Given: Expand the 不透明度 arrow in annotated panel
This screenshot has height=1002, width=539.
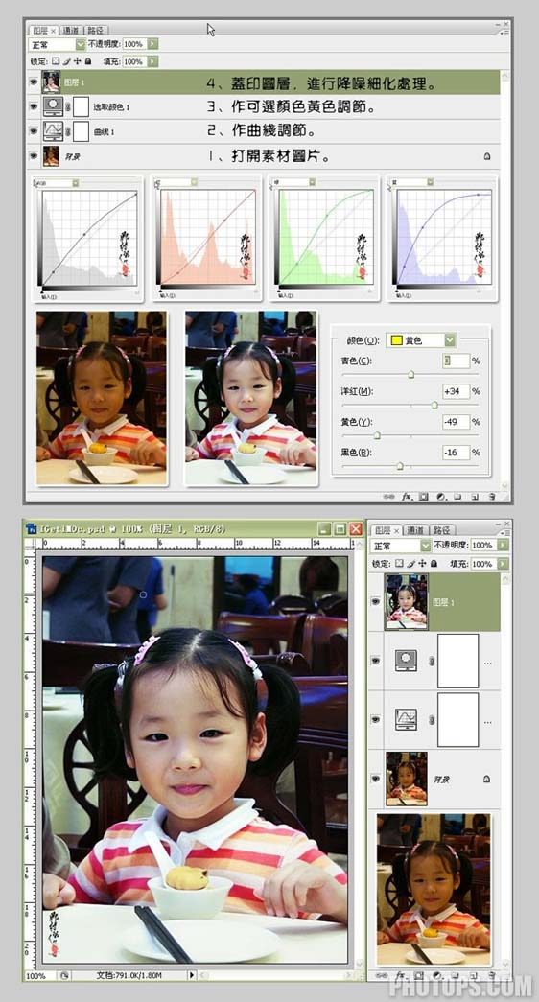Looking at the screenshot, I should point(152,44).
